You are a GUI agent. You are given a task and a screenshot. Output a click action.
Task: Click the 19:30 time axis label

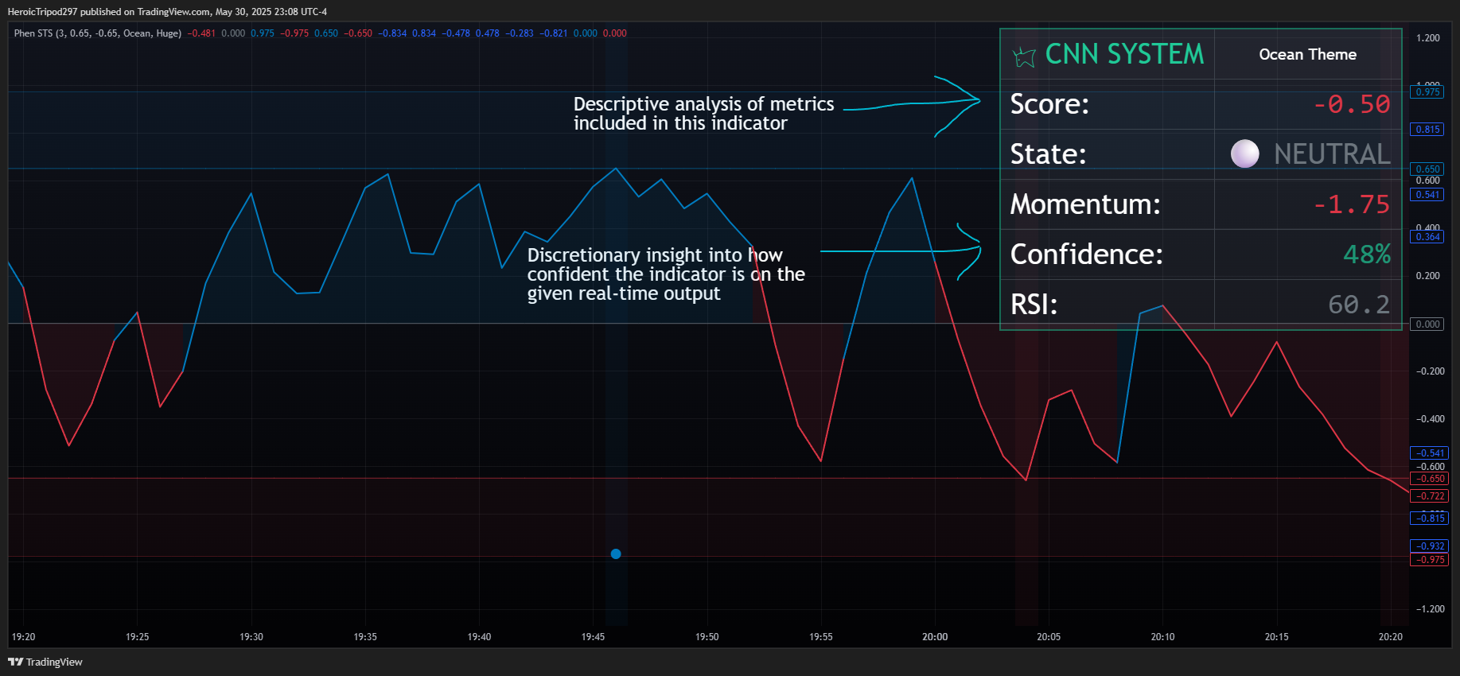pos(251,637)
